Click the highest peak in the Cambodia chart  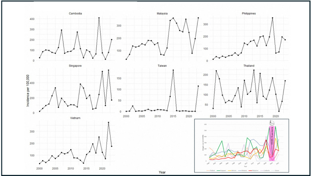coord(99,18)
